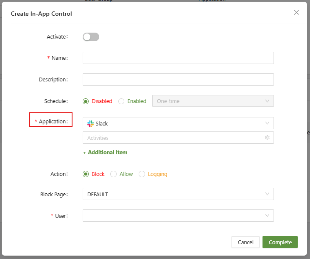The width and height of the screenshot is (310, 259).
Task: Select the Disabled schedule radio button
Action: [86, 101]
